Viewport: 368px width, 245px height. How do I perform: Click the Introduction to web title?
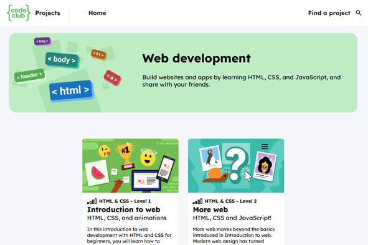click(124, 209)
